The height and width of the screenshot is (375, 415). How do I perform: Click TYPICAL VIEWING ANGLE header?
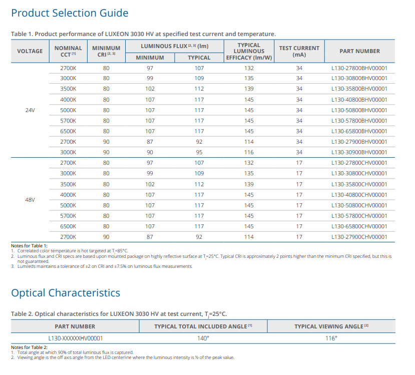(x=331, y=326)
